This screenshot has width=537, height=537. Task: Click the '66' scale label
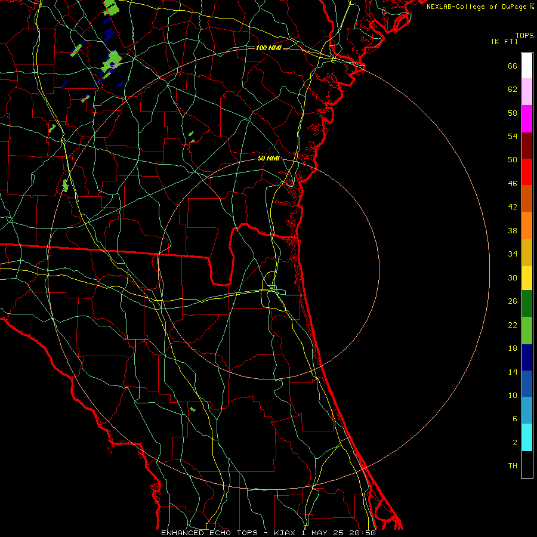coord(513,66)
